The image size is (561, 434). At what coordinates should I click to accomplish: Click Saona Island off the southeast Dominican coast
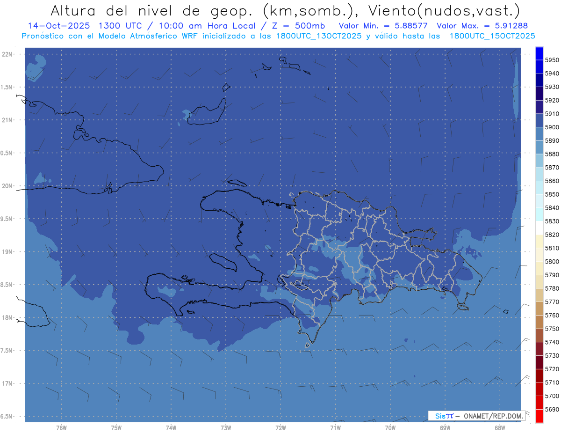tap(463, 307)
